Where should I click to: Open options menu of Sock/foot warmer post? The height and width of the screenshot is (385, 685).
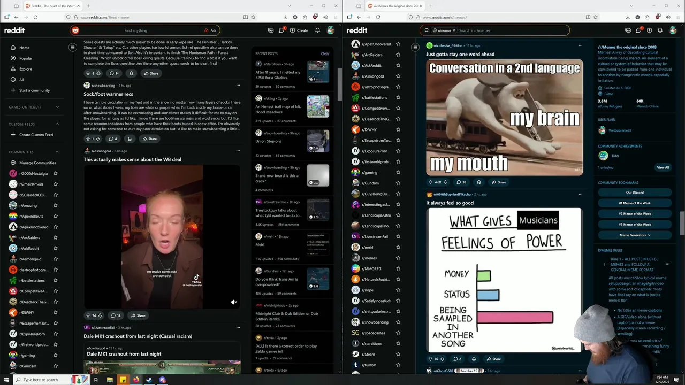[238, 86]
